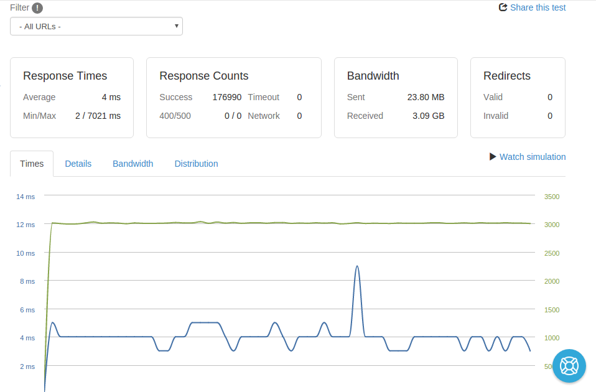596x392 pixels.
Task: Select the Times tab
Action: [32, 163]
